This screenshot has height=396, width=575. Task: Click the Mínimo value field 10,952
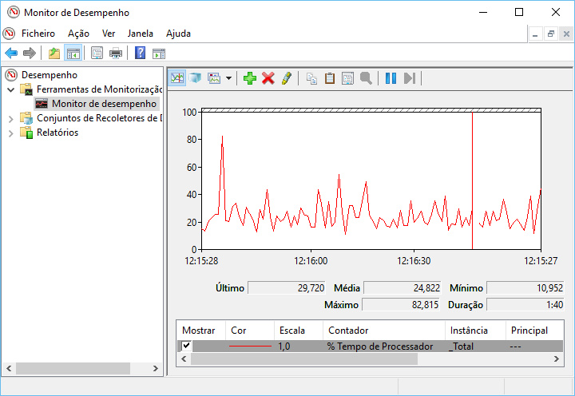click(x=525, y=288)
